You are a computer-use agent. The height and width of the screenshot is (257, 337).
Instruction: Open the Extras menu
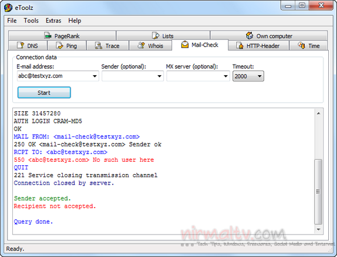click(53, 21)
